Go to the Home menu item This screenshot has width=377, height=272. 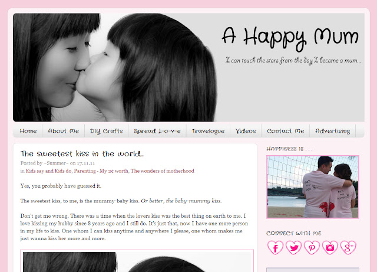pos(28,131)
